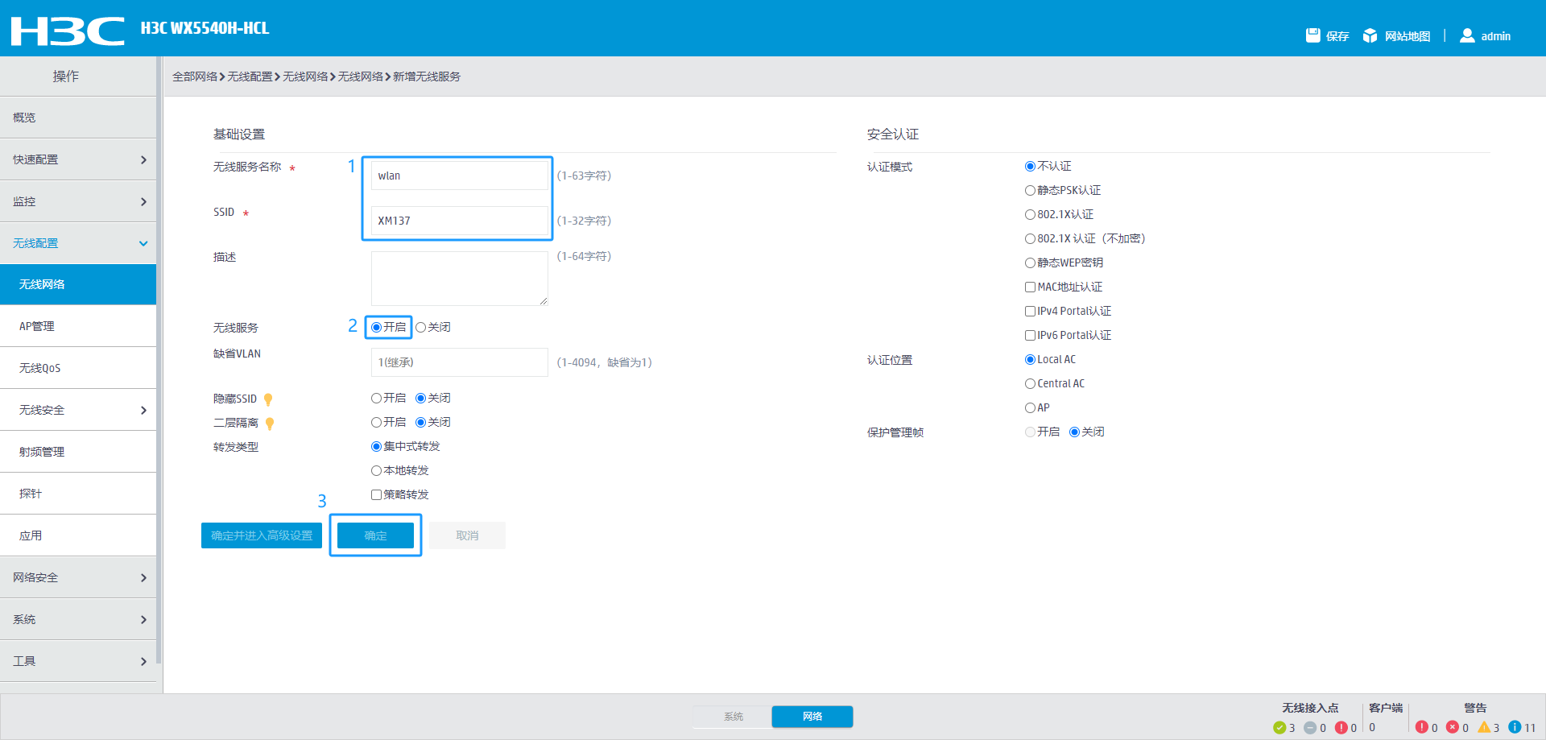Select the static PSK authentication (静态PSK认证) radio button
This screenshot has width=1546, height=740.
pyautogui.click(x=1030, y=191)
